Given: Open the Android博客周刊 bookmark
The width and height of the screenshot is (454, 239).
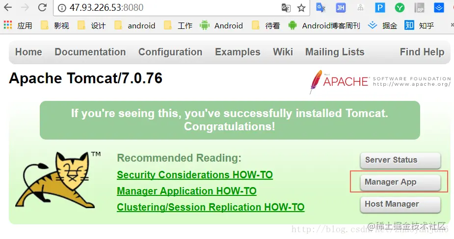Looking at the screenshot, I should (324, 25).
